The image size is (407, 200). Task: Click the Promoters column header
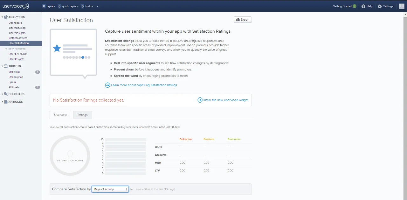[x=234, y=139]
